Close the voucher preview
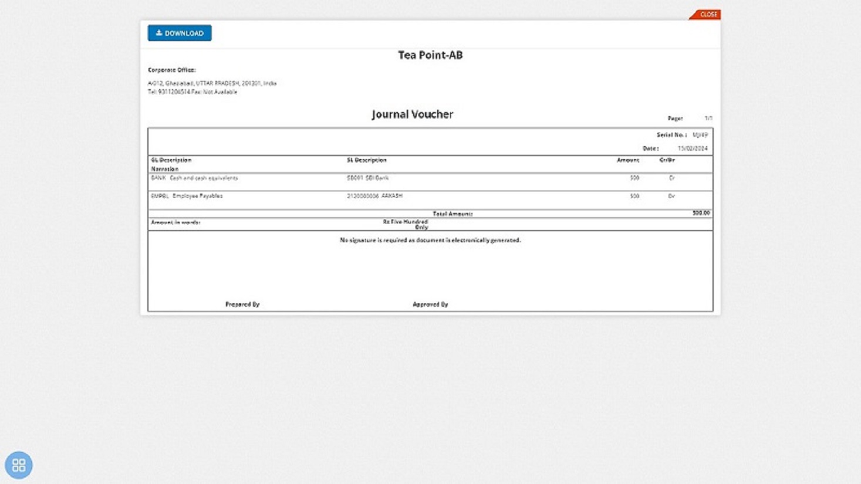Viewport: 861px width, 484px height. (706, 15)
